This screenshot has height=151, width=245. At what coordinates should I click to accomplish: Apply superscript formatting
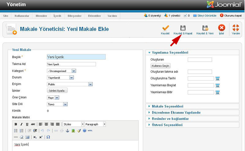click(41, 137)
